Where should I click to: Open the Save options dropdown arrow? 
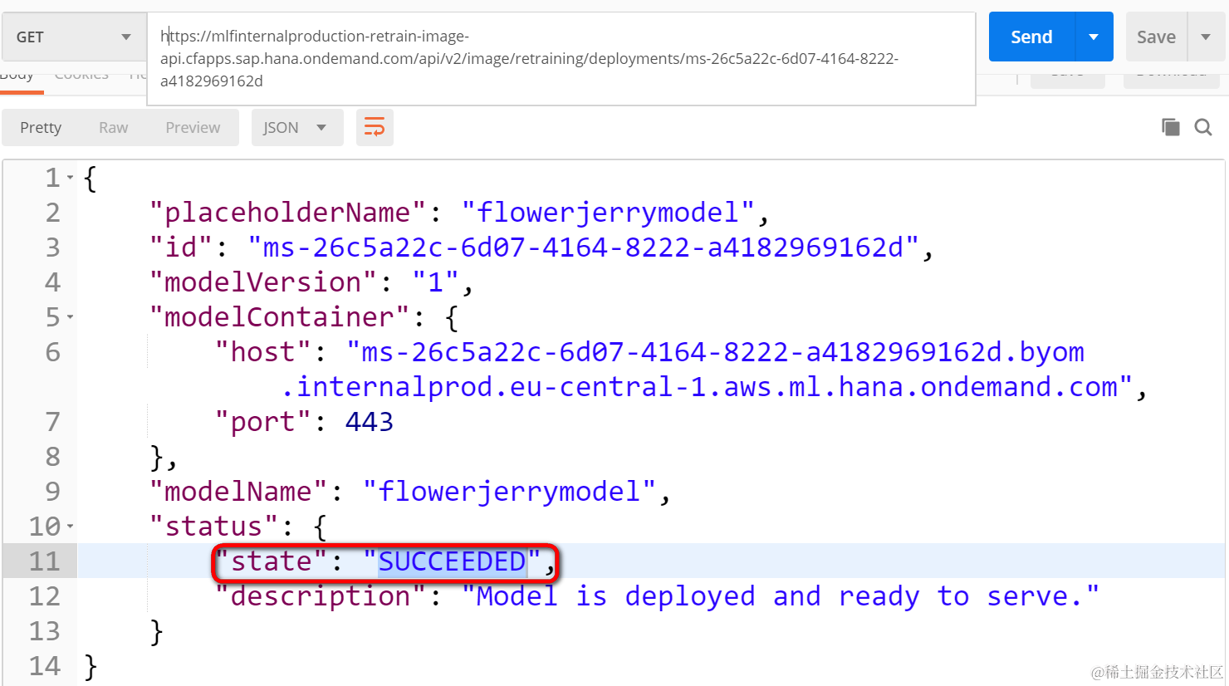1206,37
